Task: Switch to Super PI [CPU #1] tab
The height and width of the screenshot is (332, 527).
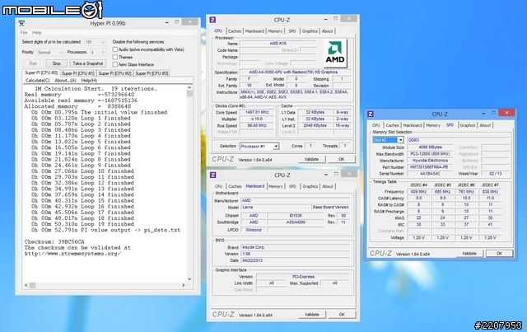Action: tap(78, 73)
